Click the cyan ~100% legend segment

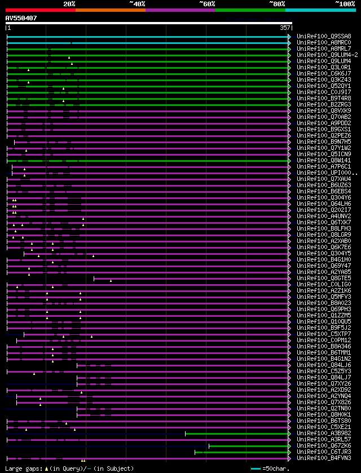(320, 10)
